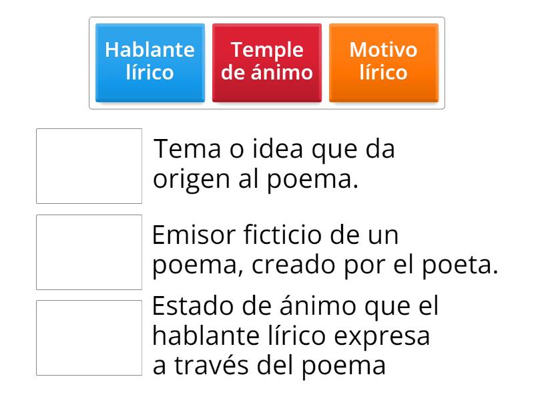
Task: Select the blue Hablante lírico tile
Action: click(149, 61)
